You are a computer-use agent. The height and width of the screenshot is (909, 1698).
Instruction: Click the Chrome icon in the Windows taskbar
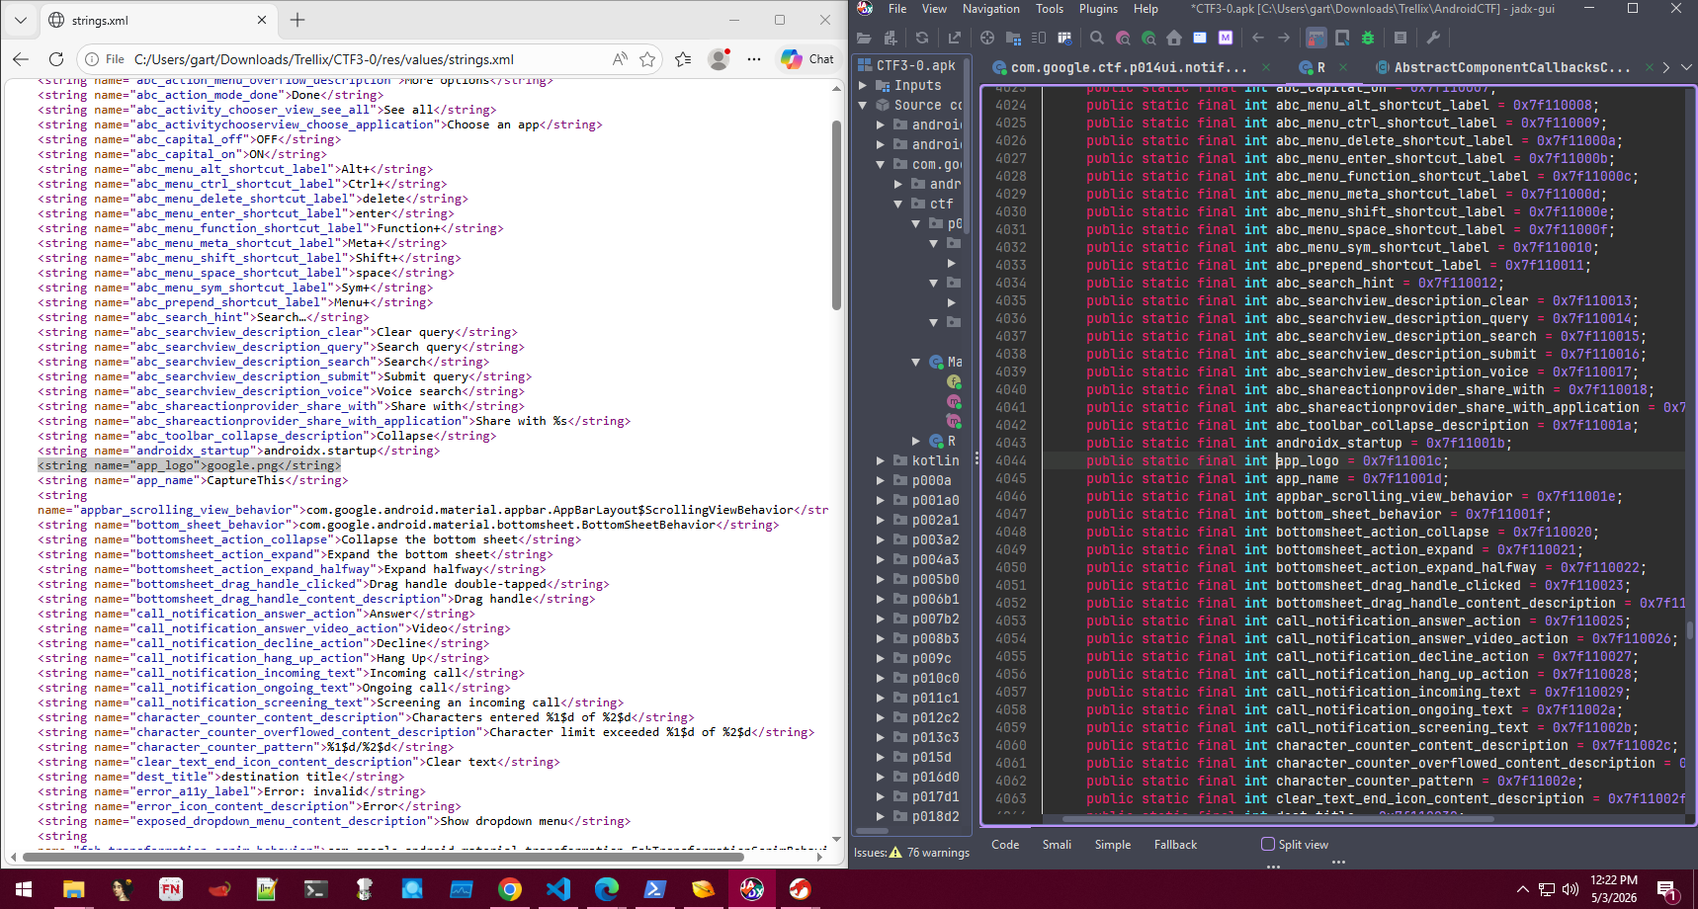click(509, 889)
